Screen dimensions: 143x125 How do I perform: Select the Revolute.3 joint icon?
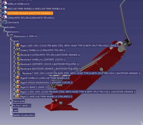pyautogui.click(x=18, y=54)
